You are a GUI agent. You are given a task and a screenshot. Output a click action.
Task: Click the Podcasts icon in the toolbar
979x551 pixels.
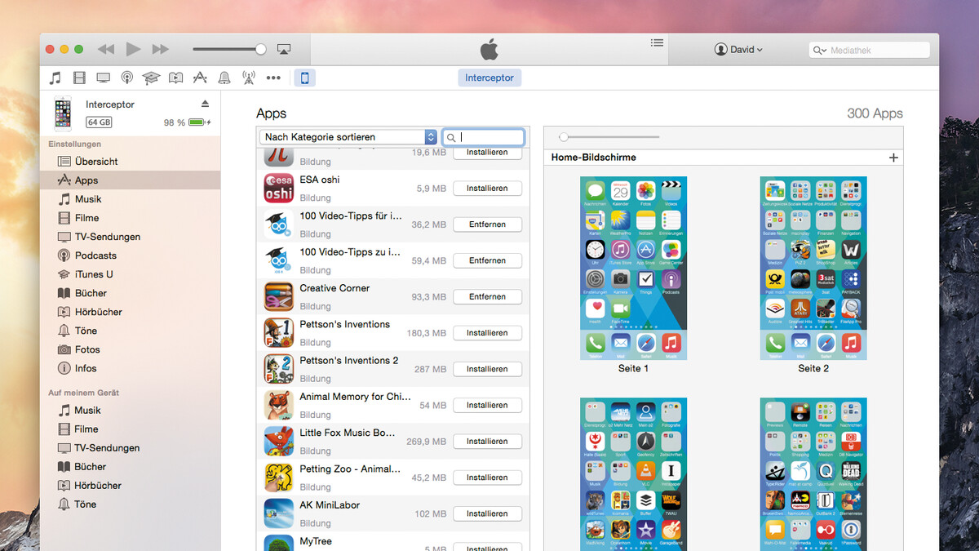pos(127,78)
